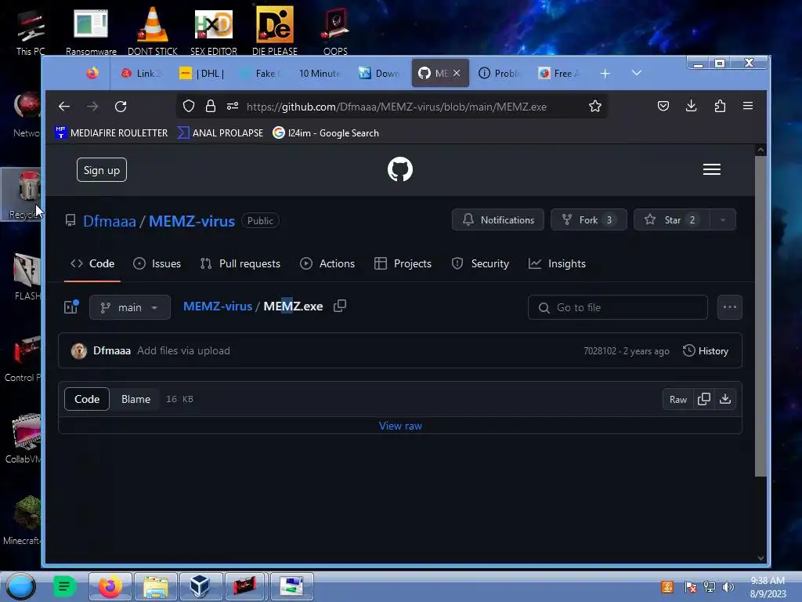Open the Save to Pocket icon

tap(663, 107)
